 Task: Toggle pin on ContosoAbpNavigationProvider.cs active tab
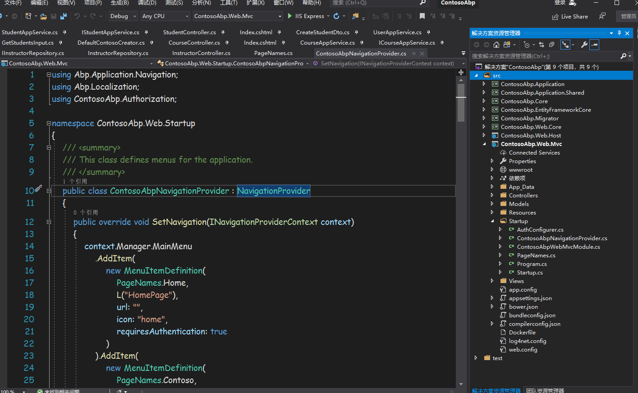[414, 53]
